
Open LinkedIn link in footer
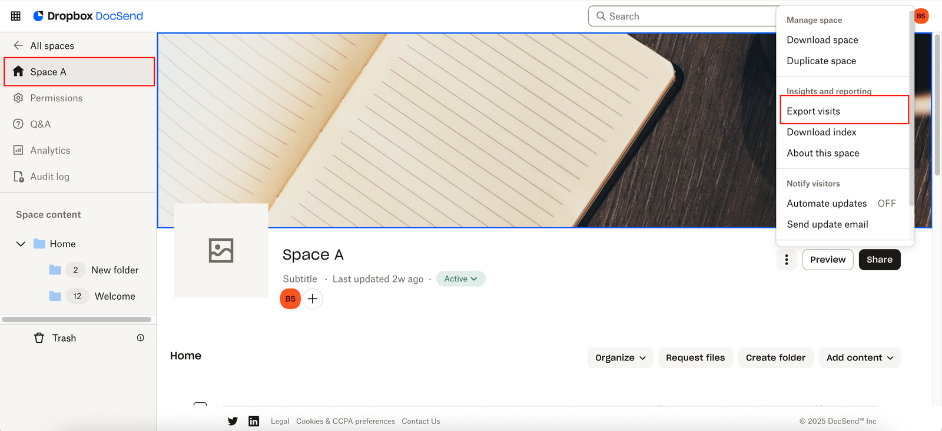point(254,421)
